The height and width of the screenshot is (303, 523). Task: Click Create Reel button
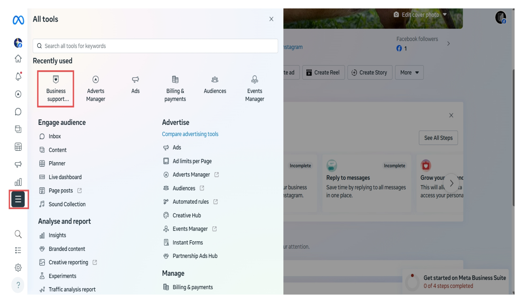(323, 73)
